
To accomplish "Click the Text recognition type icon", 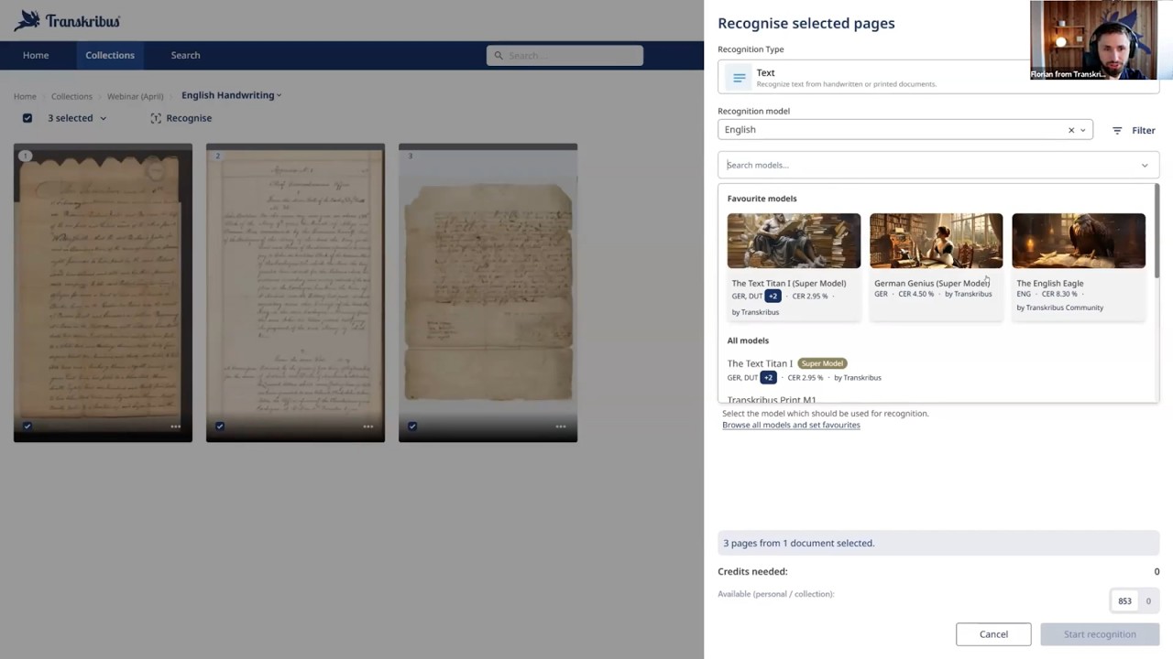I will (x=739, y=78).
